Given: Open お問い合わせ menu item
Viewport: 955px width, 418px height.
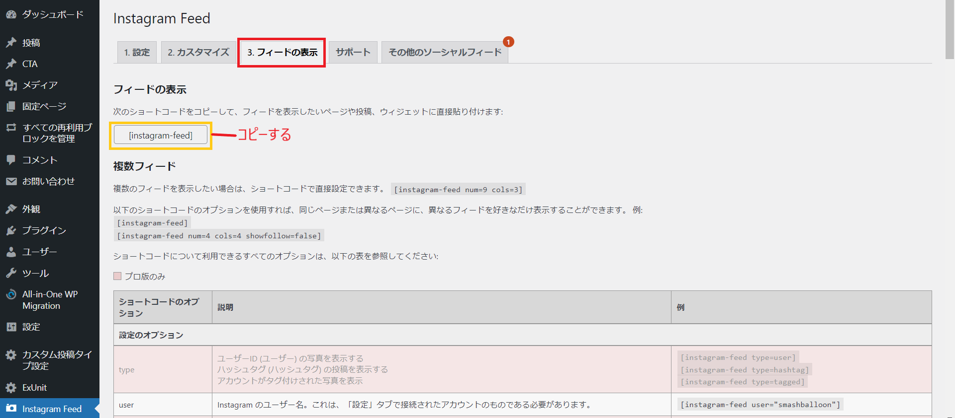Looking at the screenshot, I should [x=50, y=181].
